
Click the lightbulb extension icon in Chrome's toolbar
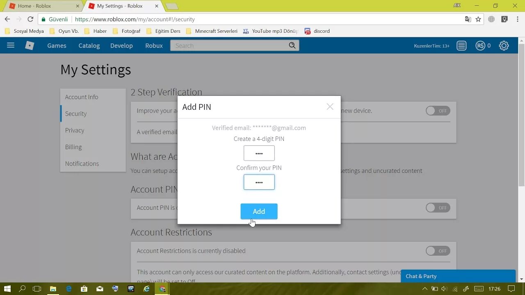504,19
